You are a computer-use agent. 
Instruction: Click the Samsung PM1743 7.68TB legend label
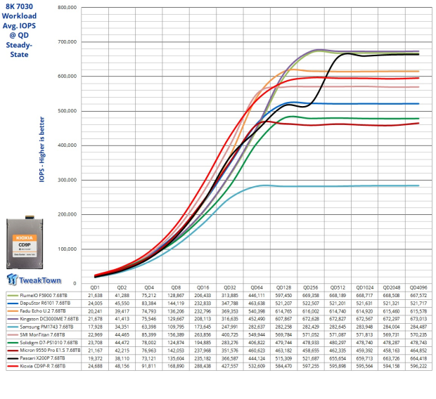click(46, 327)
